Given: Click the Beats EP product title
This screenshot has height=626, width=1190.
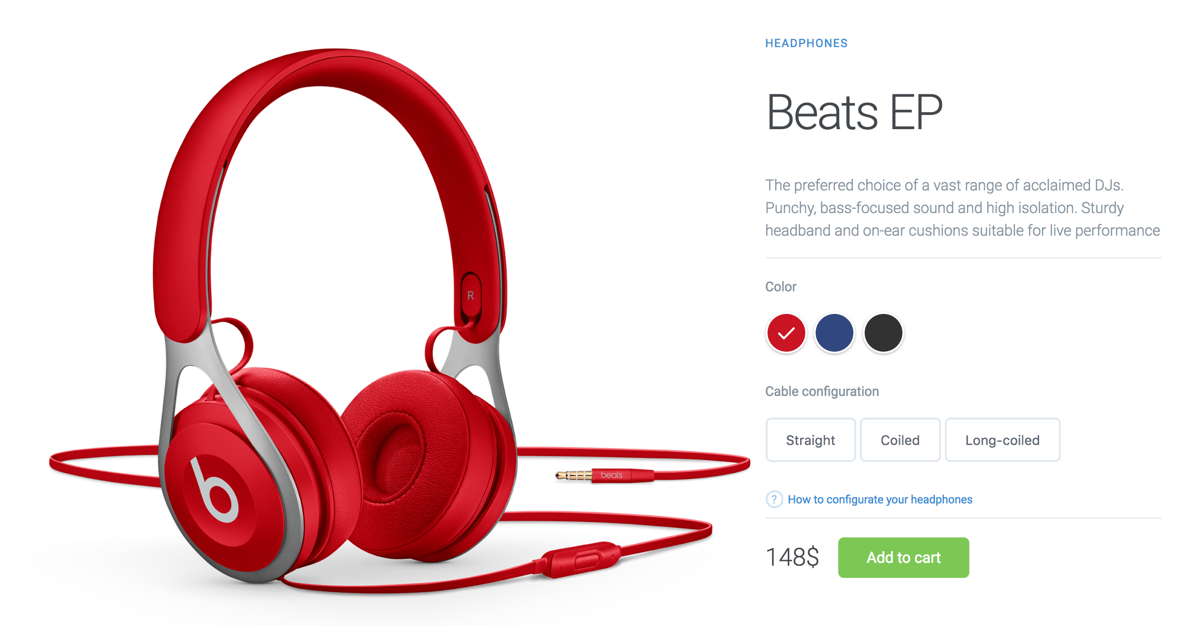Looking at the screenshot, I should tap(854, 112).
